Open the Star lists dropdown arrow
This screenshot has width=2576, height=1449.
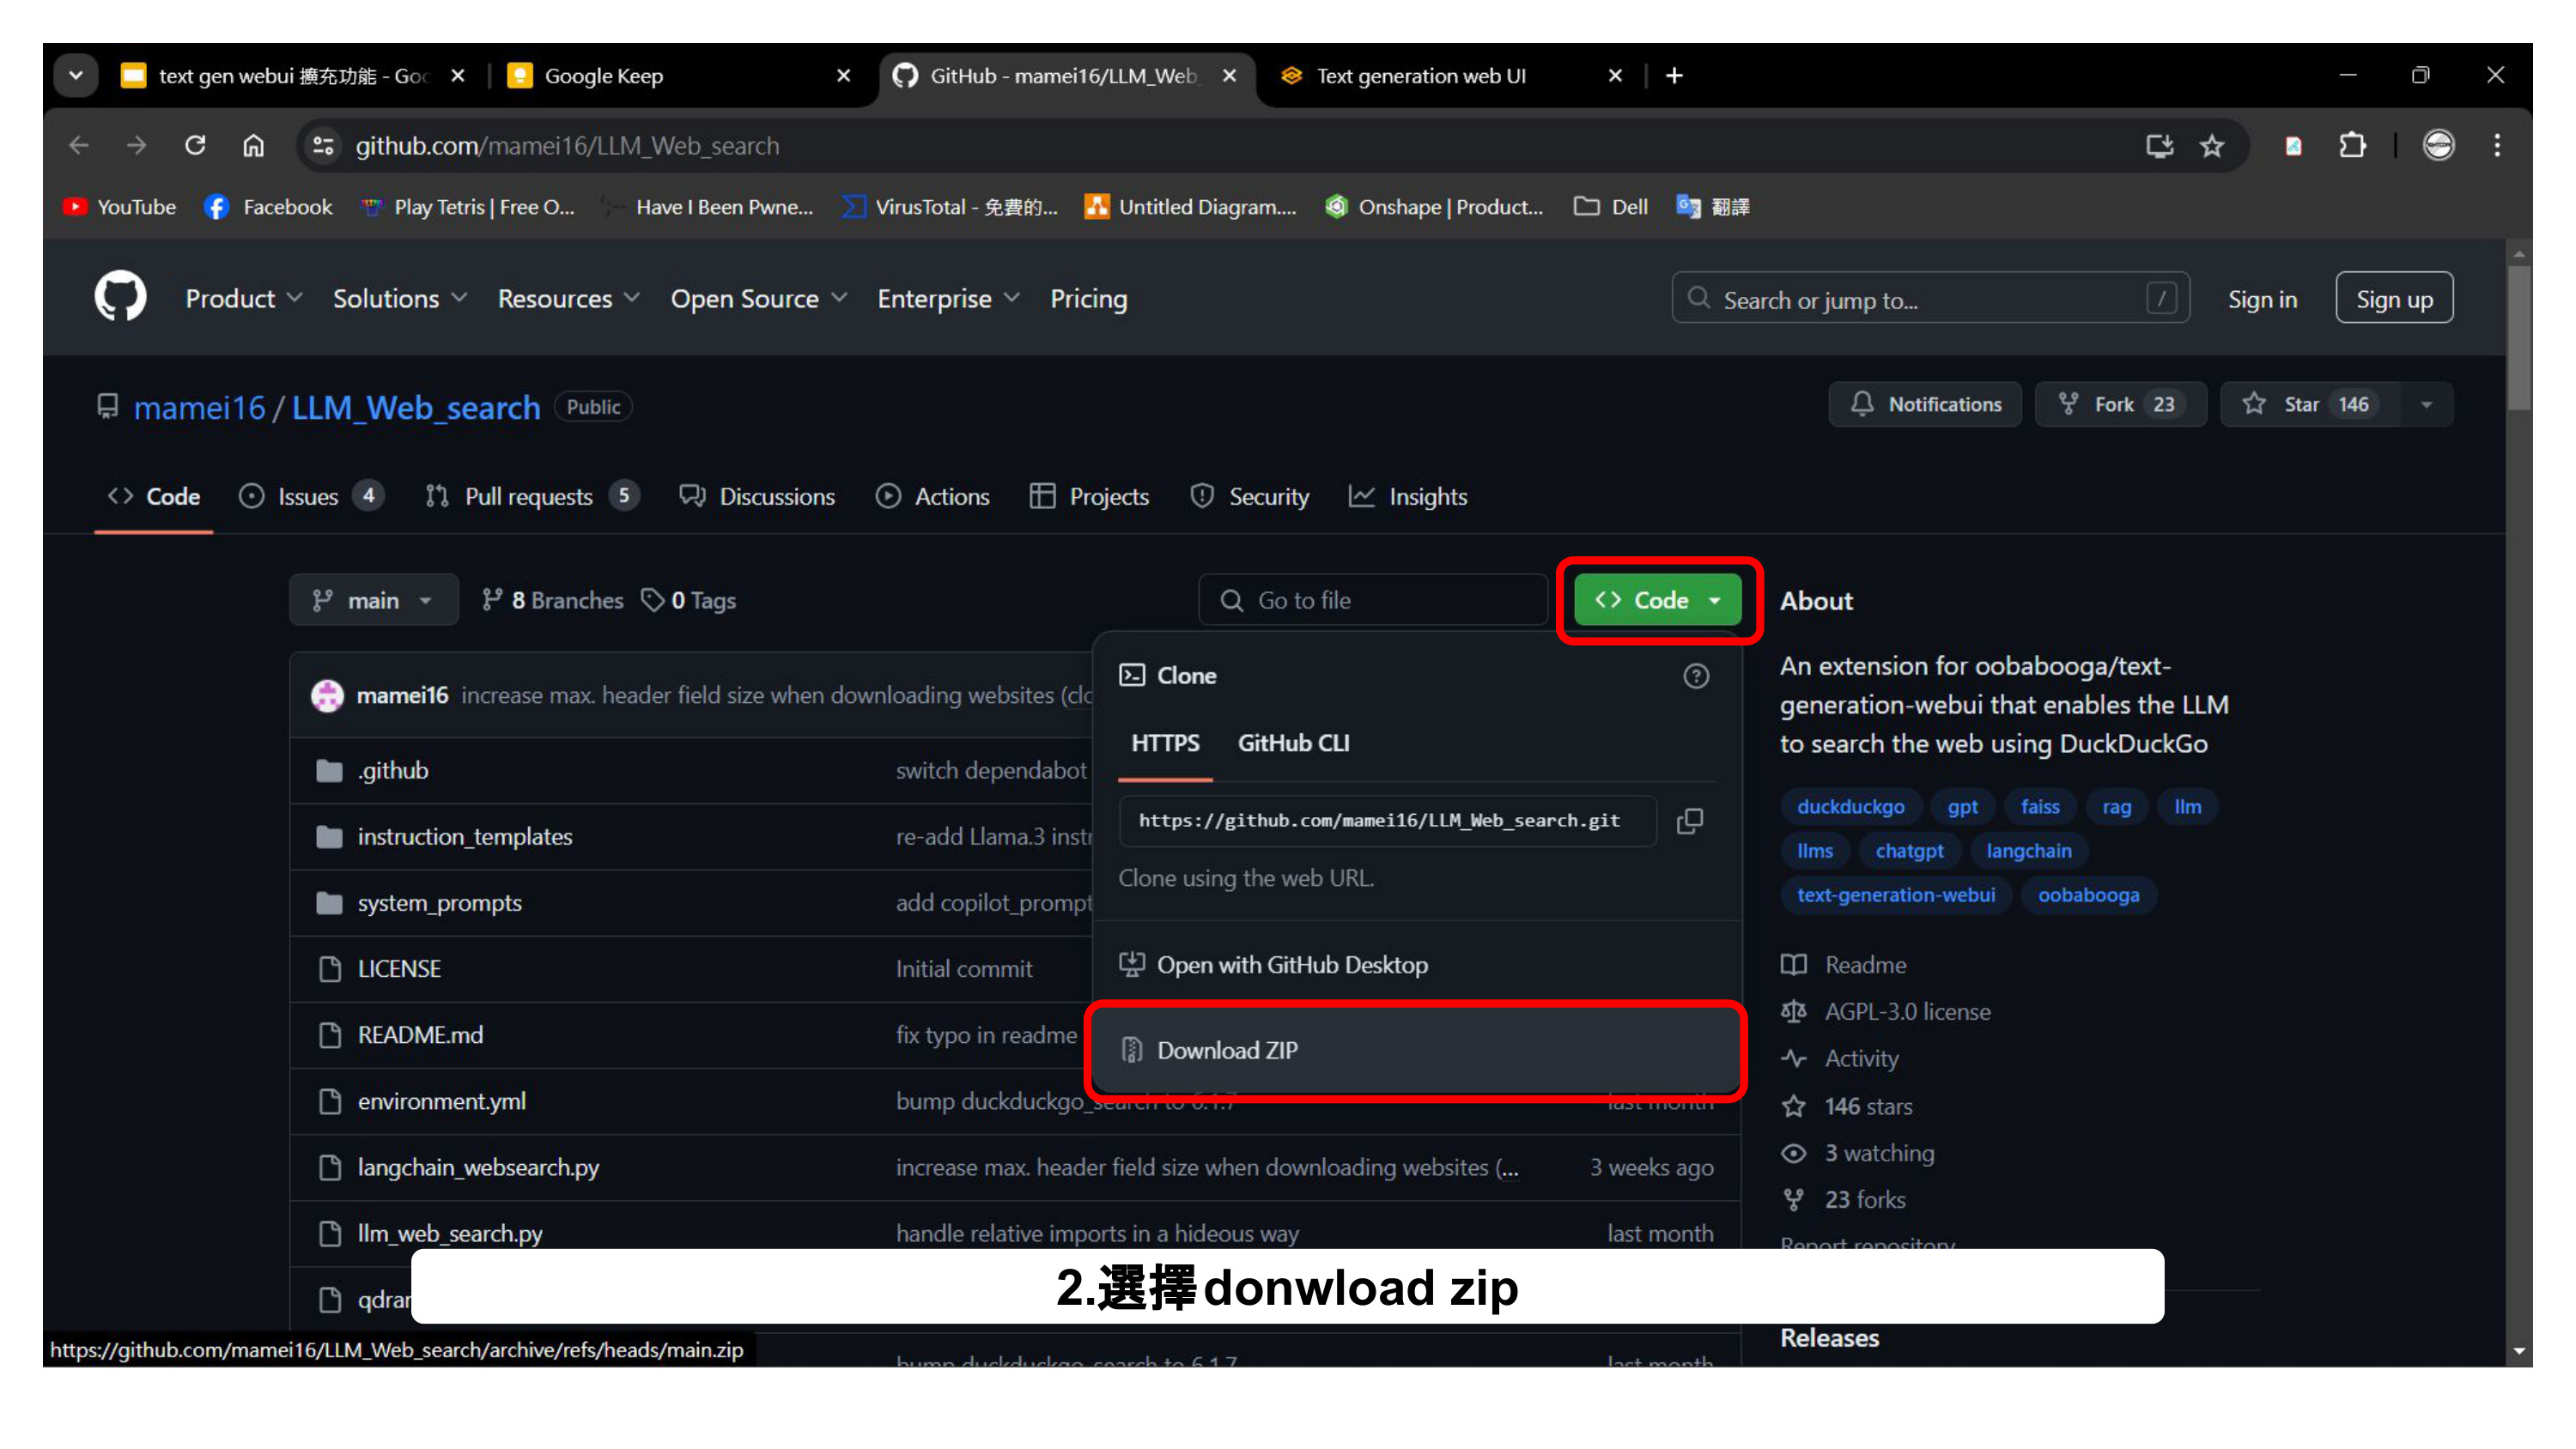pyautogui.click(x=2426, y=405)
